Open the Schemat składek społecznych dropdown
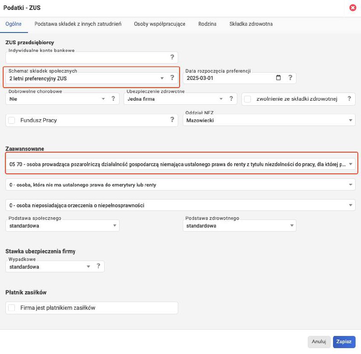The width and height of the screenshot is (361, 354). tap(162, 77)
